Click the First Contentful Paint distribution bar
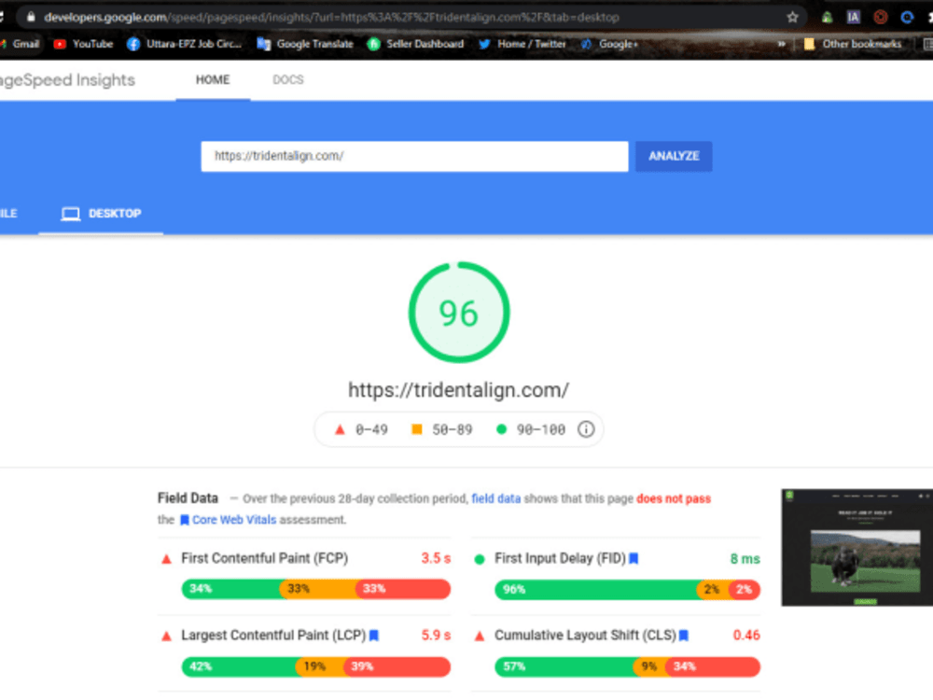Image resolution: width=933 pixels, height=700 pixels. 316,589
